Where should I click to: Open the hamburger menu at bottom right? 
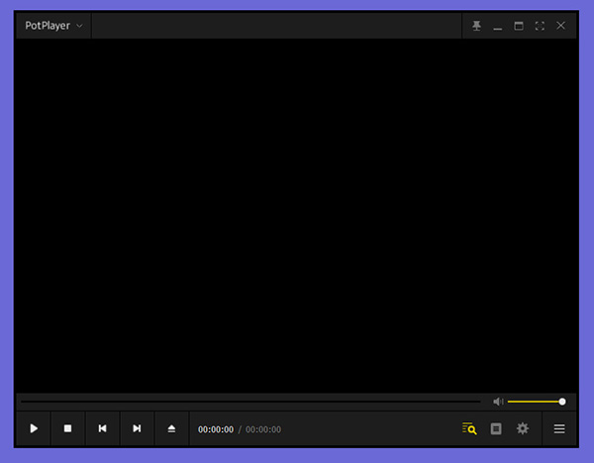(559, 428)
